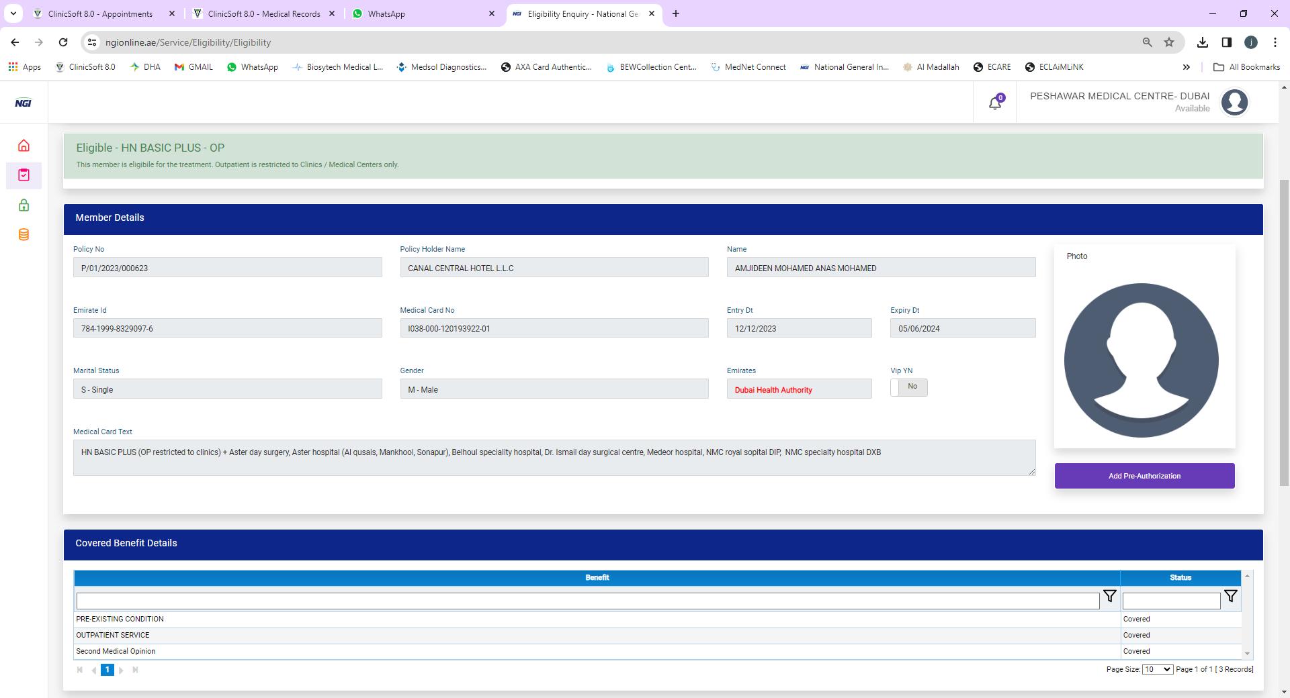1290x698 pixels.
Task: Switch to ClinicSoft Medical Records tab
Action: (263, 13)
